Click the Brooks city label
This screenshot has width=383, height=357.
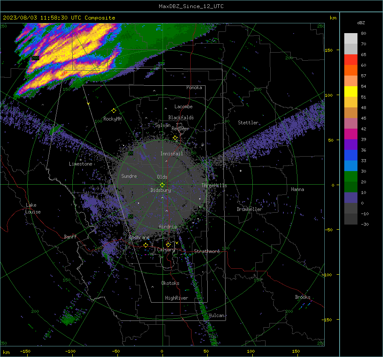click(303, 297)
